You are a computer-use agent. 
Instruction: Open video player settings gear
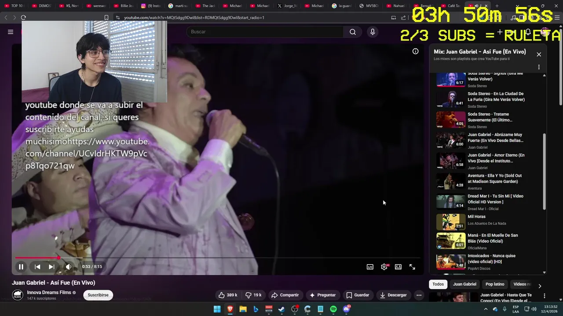click(x=384, y=267)
